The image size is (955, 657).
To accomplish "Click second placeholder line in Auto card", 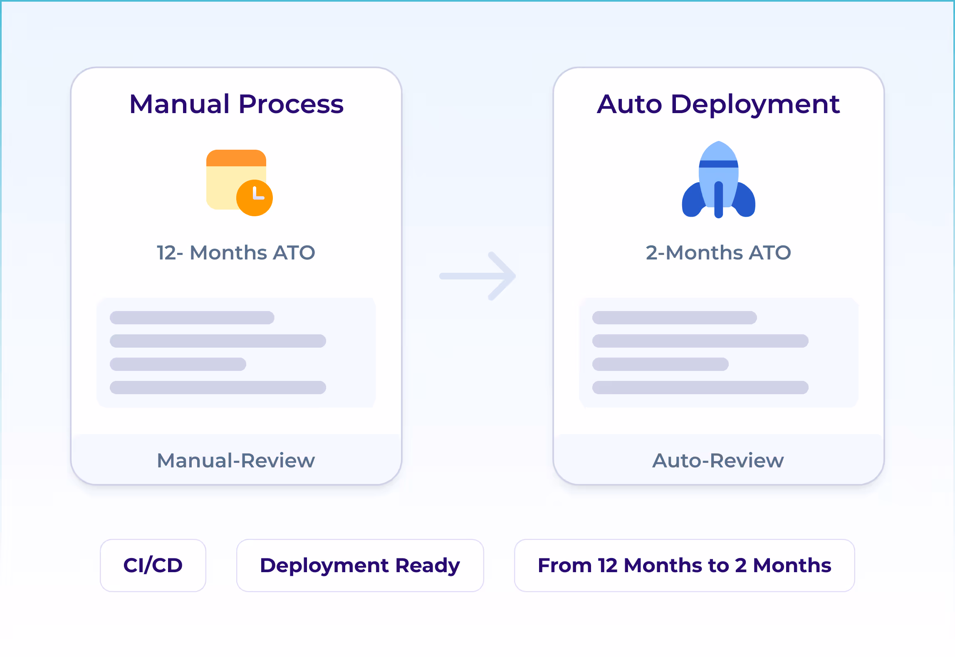I will pyautogui.click(x=700, y=341).
